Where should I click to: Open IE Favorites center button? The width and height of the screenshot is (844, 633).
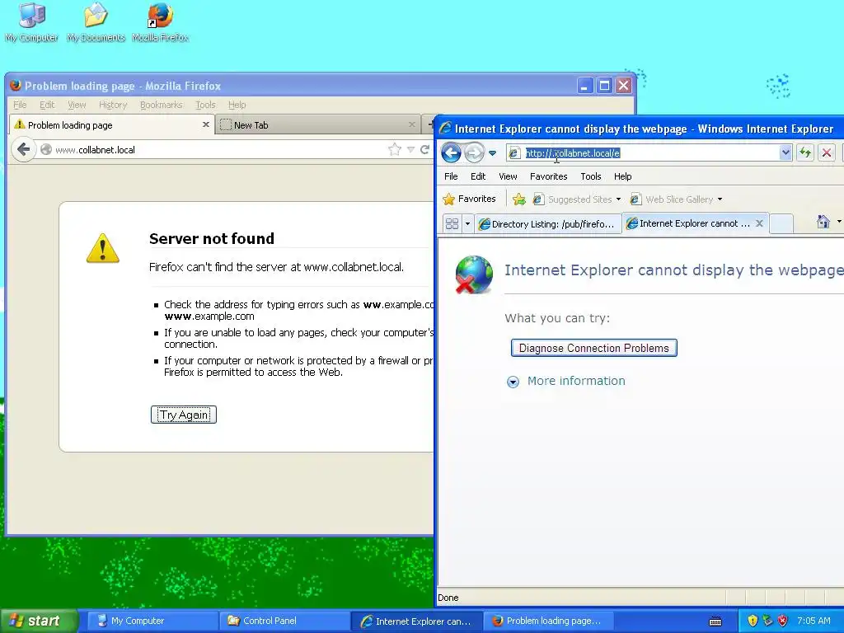pyautogui.click(x=469, y=199)
